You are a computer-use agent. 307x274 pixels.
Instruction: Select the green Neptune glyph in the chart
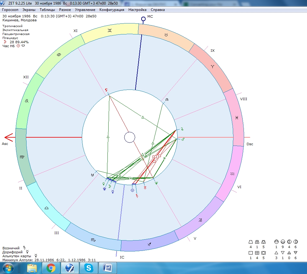(156, 183)
